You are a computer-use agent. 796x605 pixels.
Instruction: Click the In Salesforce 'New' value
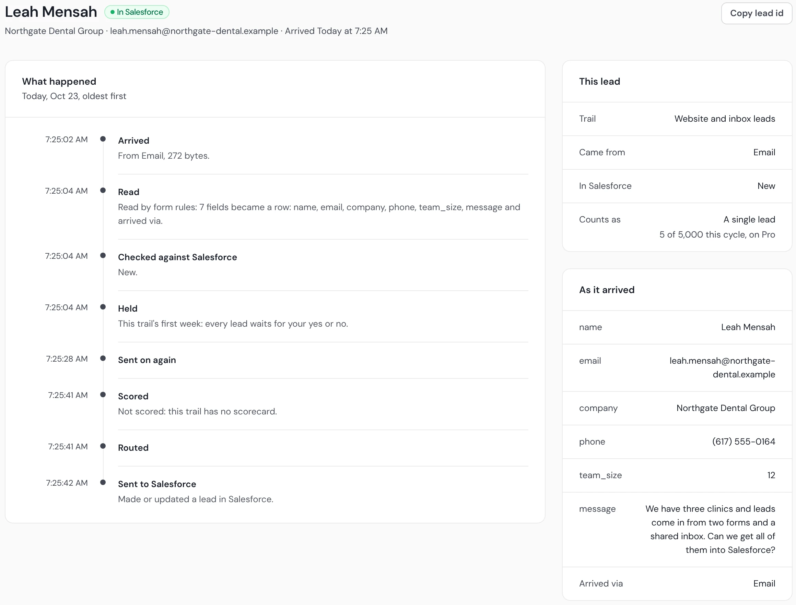[766, 186]
